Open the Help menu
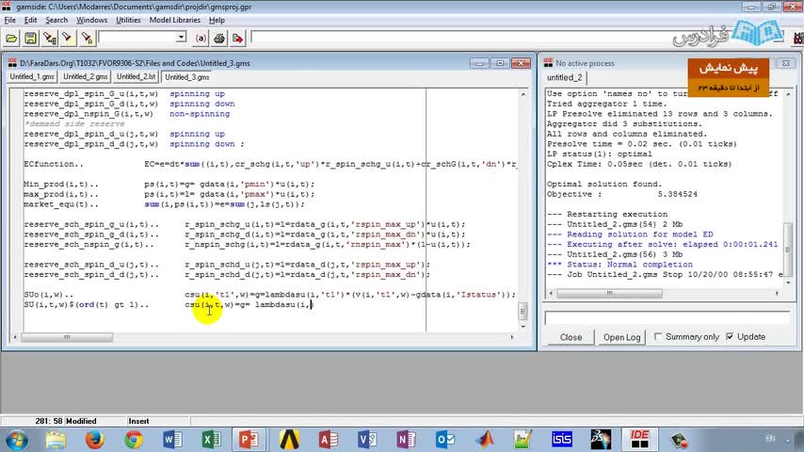The width and height of the screenshot is (804, 452). [217, 20]
